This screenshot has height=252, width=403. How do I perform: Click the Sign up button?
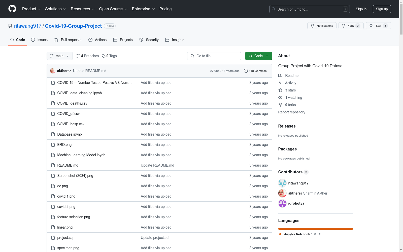[x=382, y=9]
